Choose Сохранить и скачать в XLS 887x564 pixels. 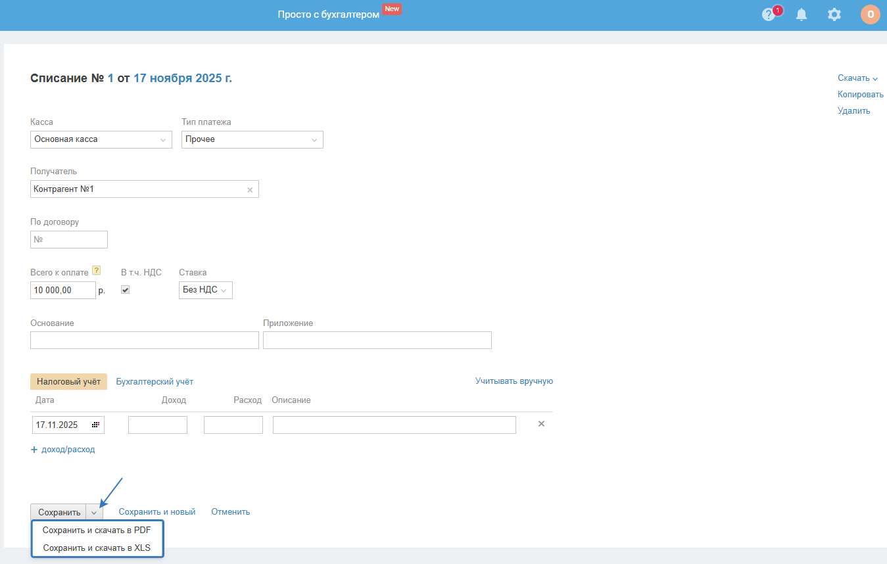(97, 548)
